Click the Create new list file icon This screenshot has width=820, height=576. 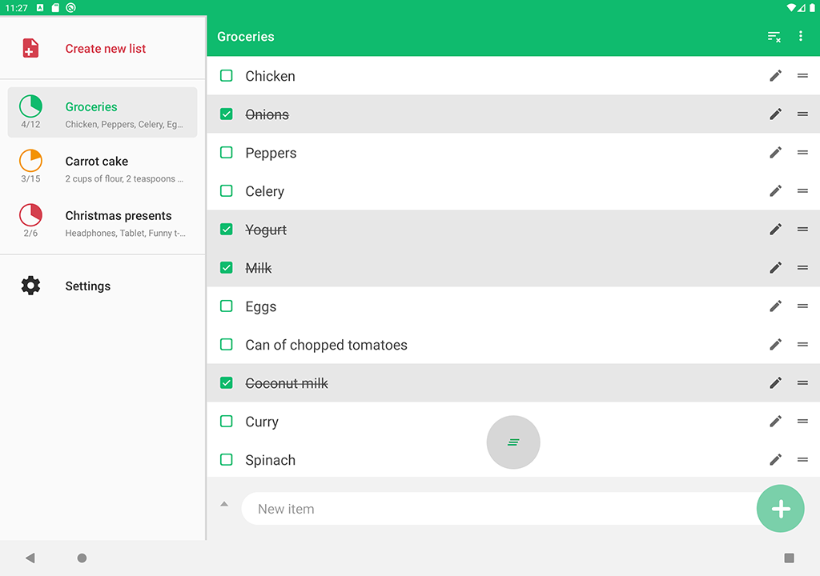[x=30, y=49]
